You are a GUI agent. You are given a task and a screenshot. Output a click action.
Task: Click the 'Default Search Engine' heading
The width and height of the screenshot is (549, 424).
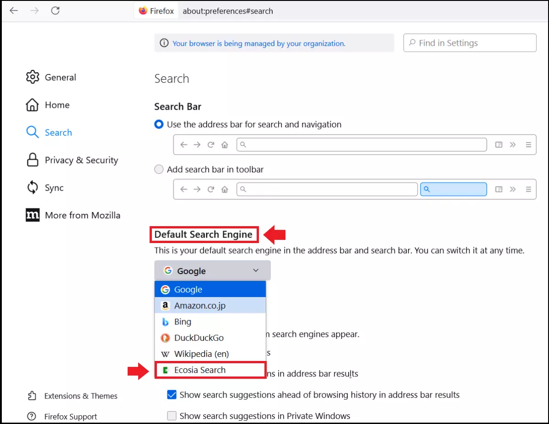[203, 234]
